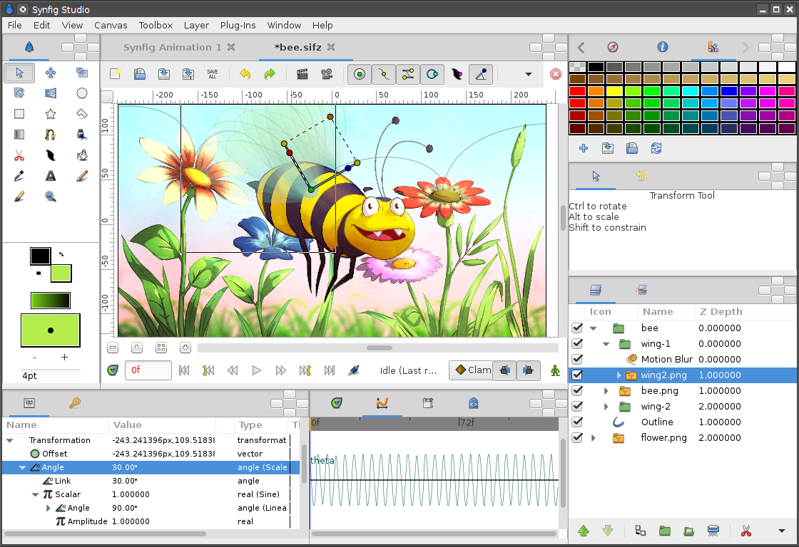Click the Render toolbar icon
The image size is (799, 547).
[x=302, y=74]
